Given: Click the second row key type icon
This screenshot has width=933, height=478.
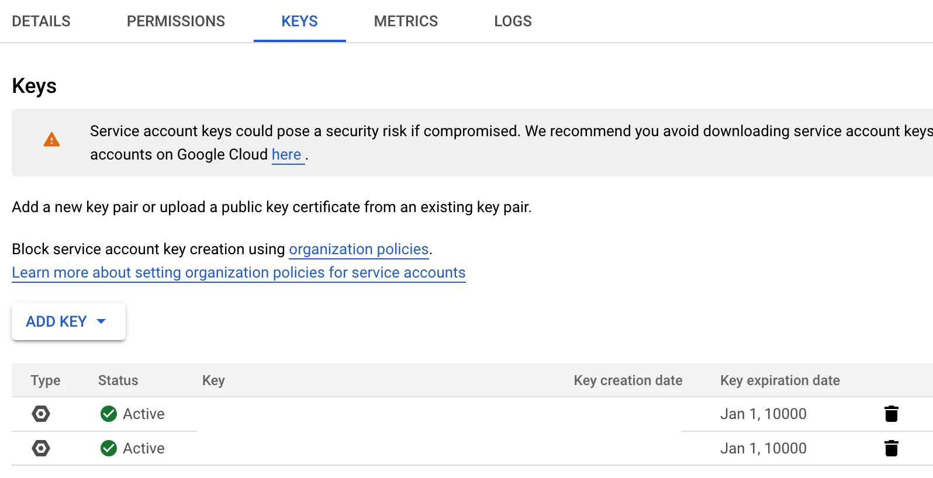Looking at the screenshot, I should pyautogui.click(x=41, y=448).
